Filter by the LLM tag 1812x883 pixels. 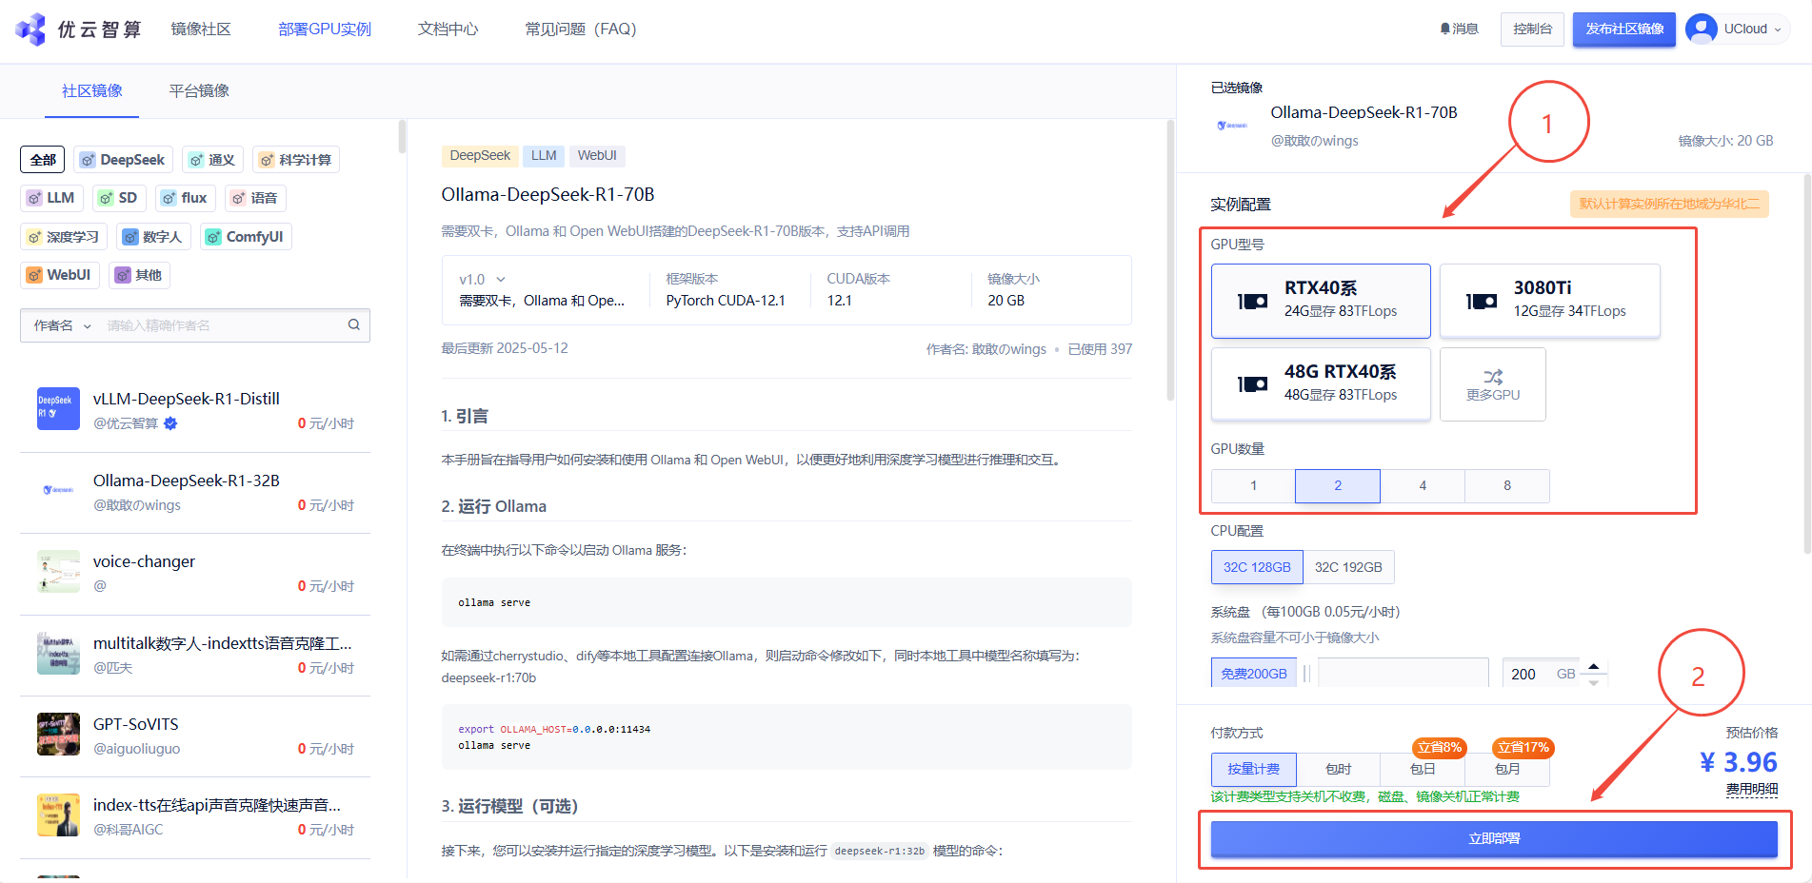[51, 198]
